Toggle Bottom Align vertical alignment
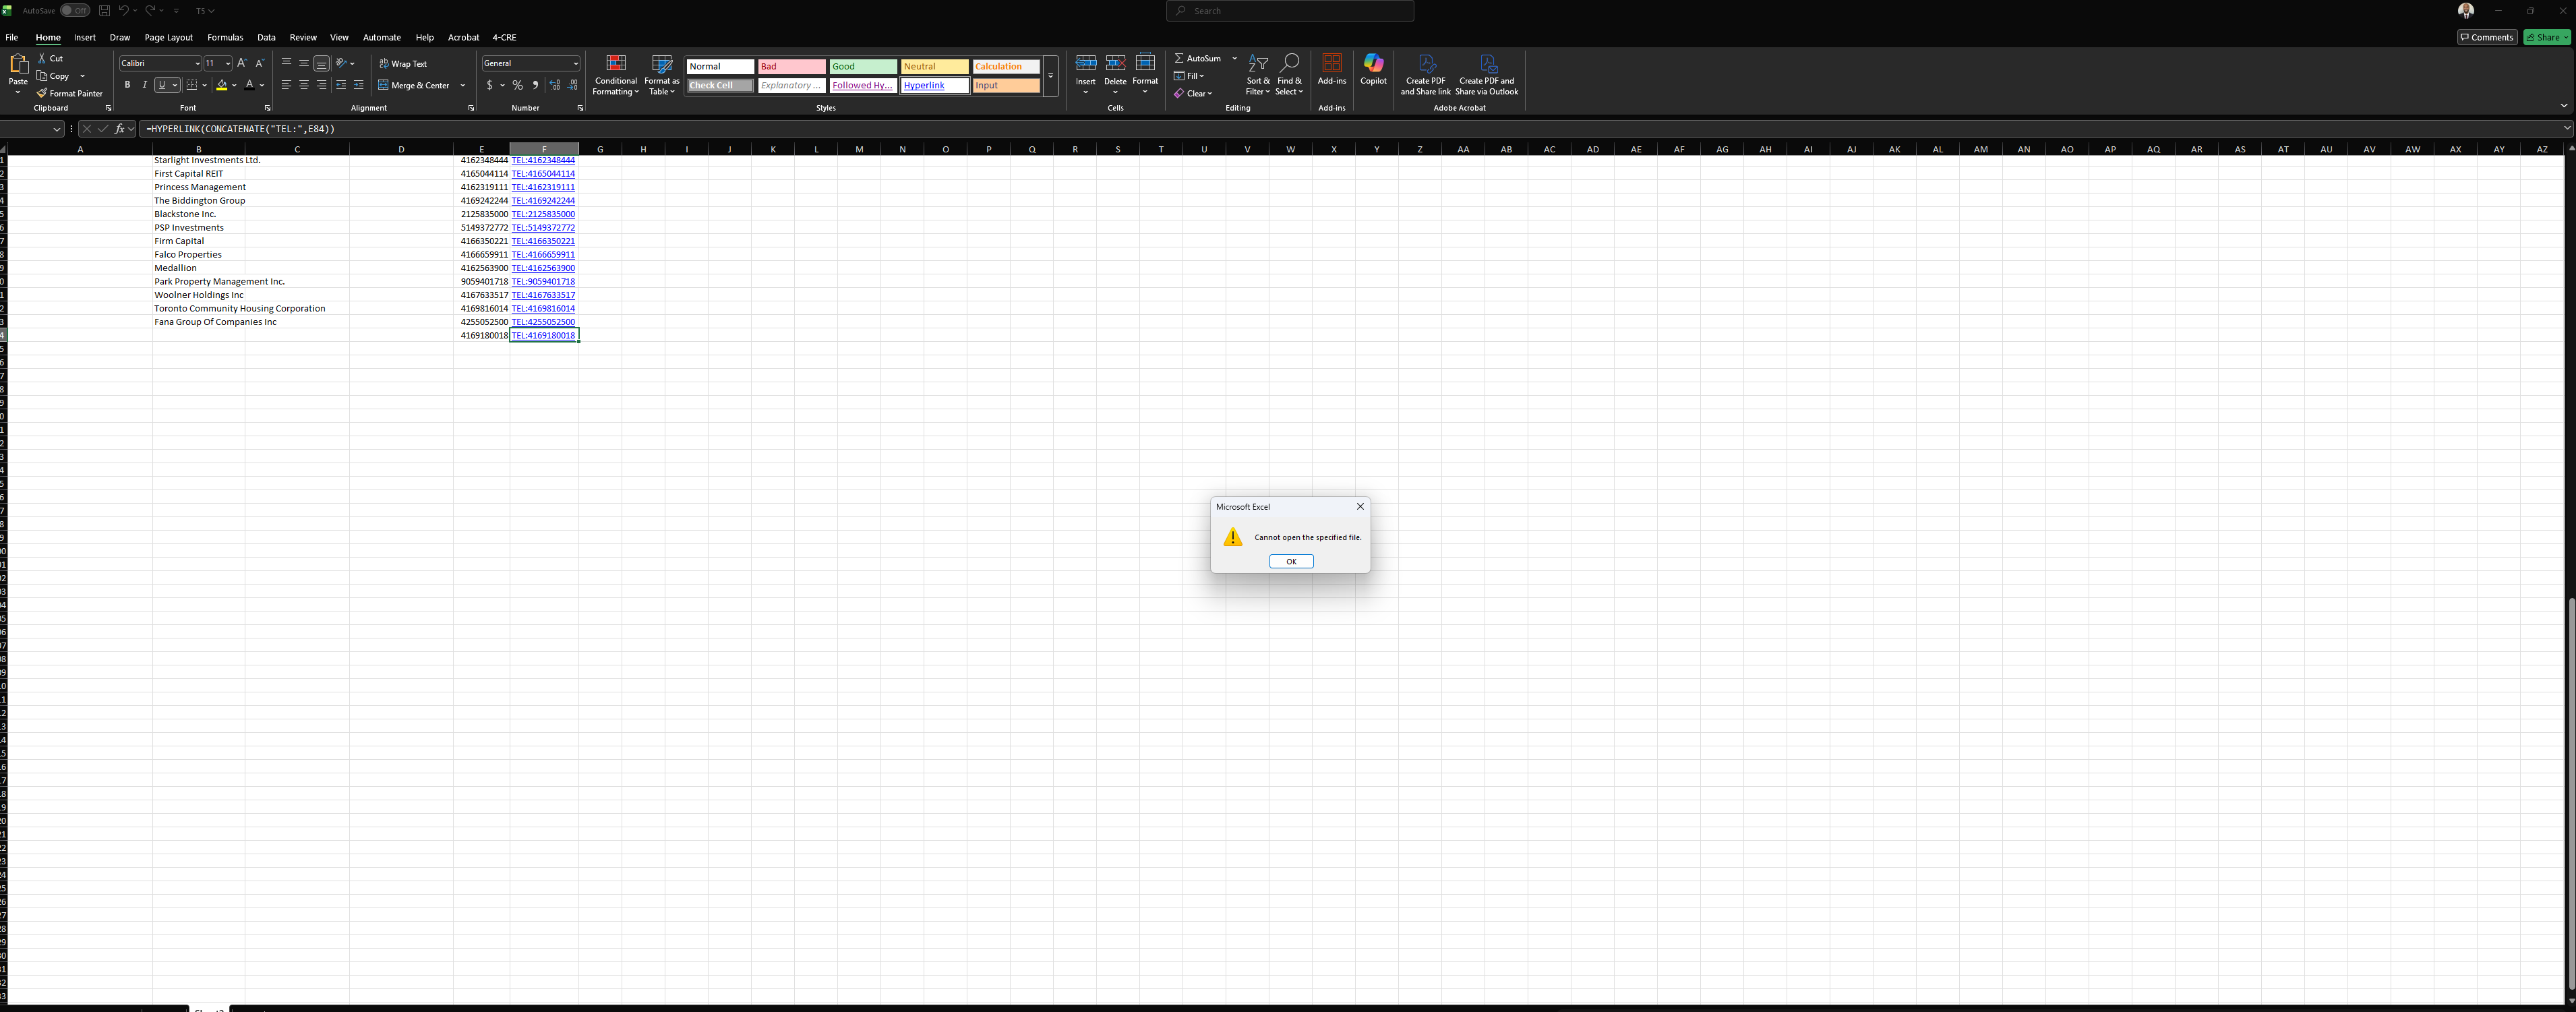The height and width of the screenshot is (1012, 2576). (x=321, y=63)
